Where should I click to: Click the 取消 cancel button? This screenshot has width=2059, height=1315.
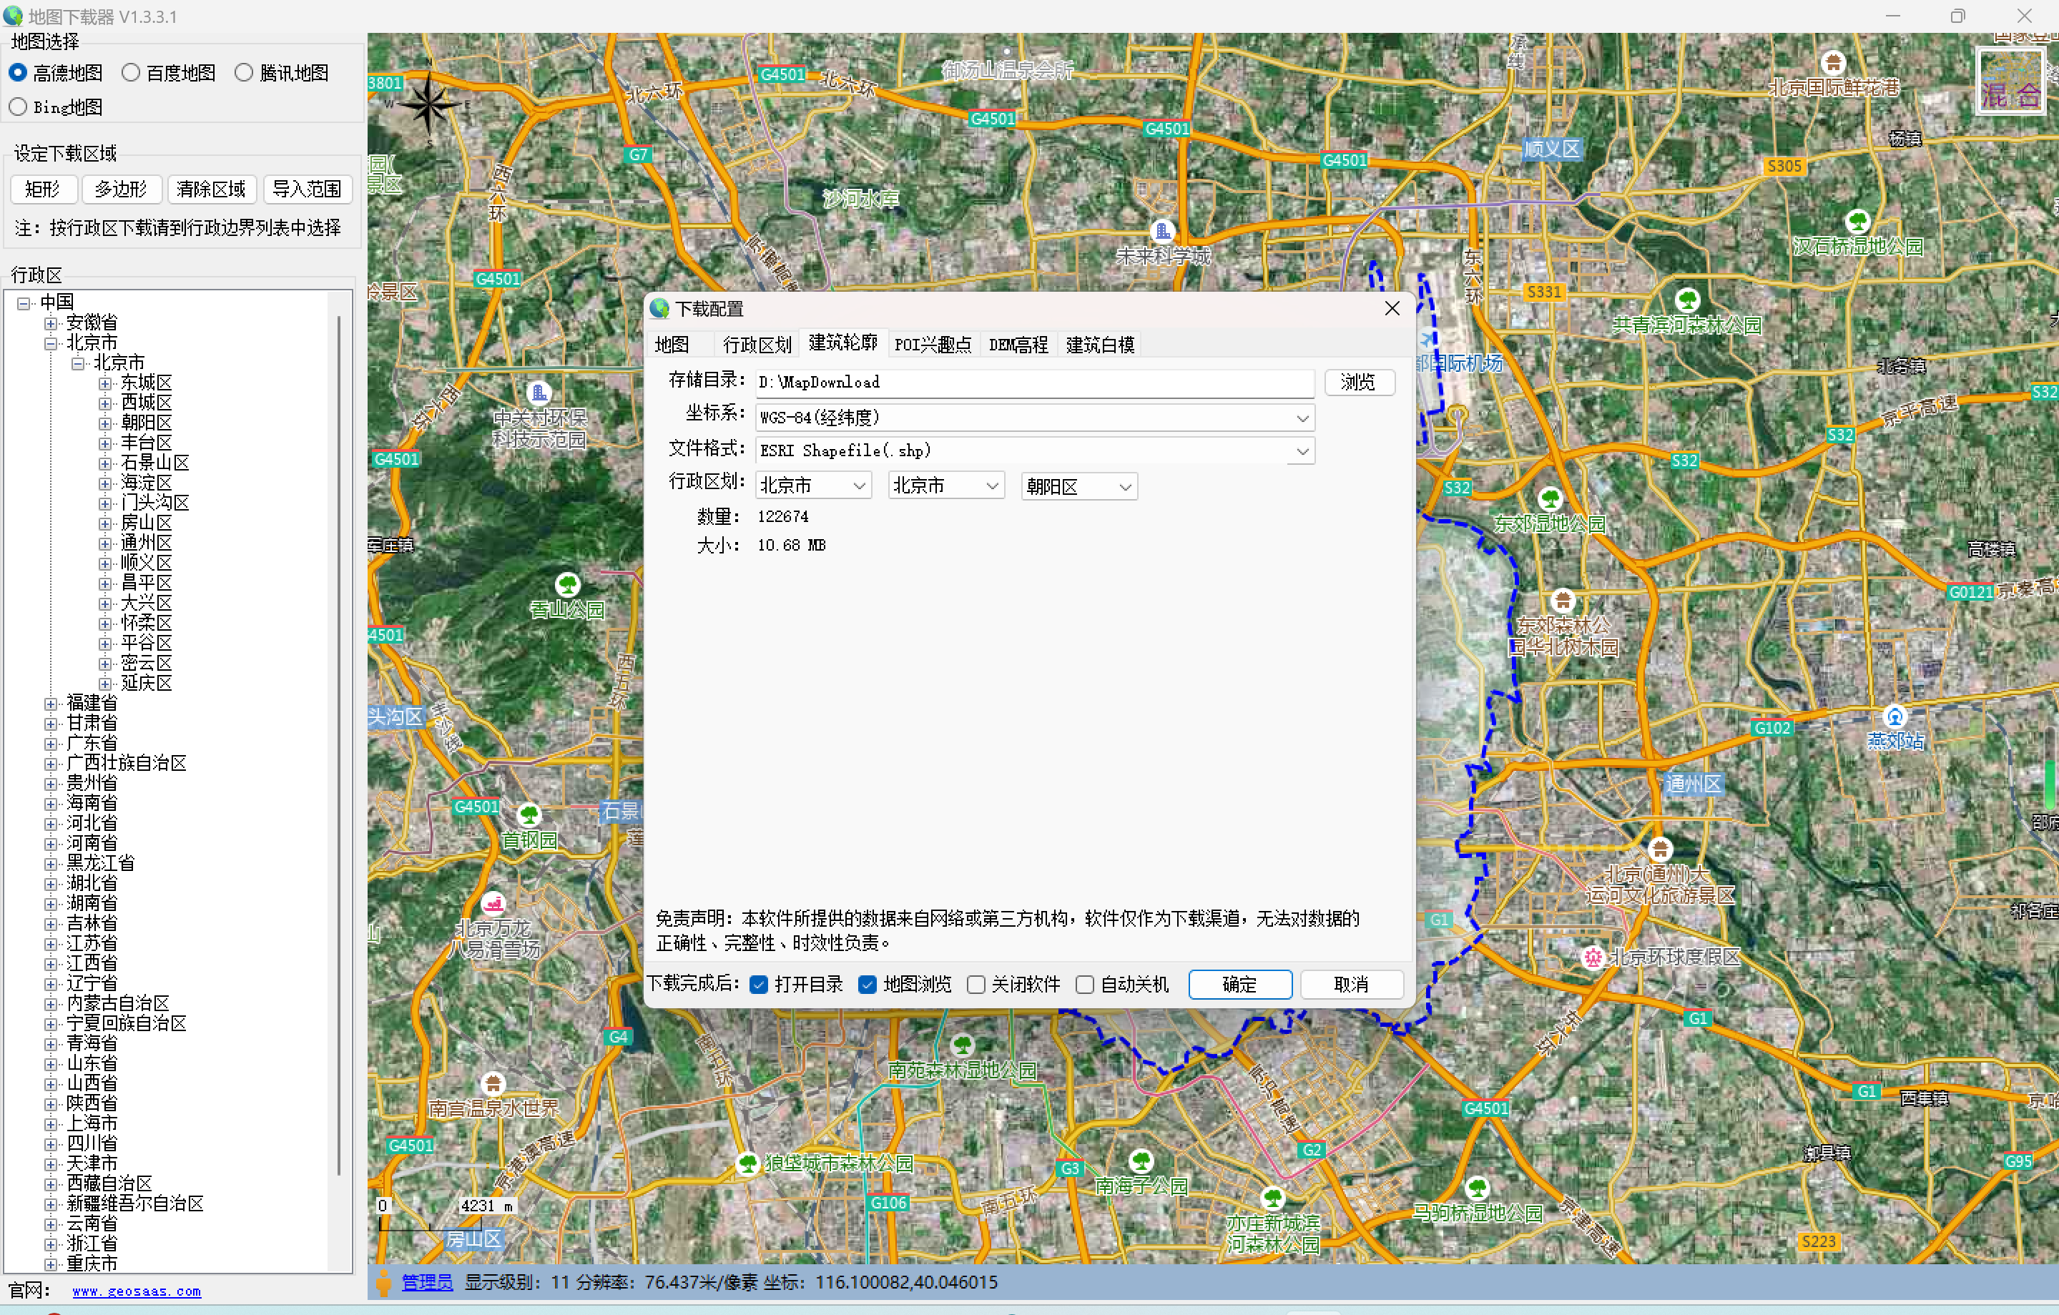point(1351,985)
